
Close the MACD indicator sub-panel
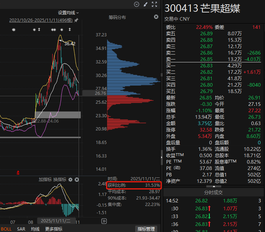(77, 180)
